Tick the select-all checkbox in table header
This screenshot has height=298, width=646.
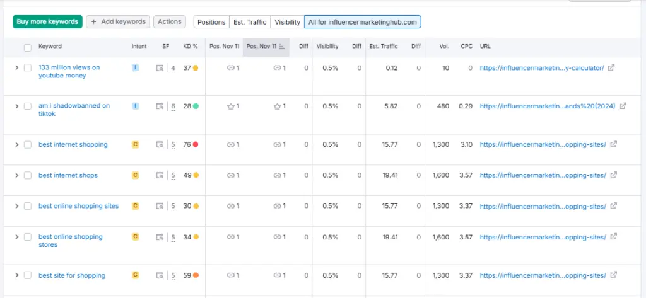tap(27, 47)
